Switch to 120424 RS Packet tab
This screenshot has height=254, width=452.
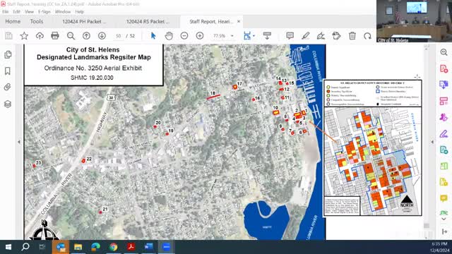(148, 22)
